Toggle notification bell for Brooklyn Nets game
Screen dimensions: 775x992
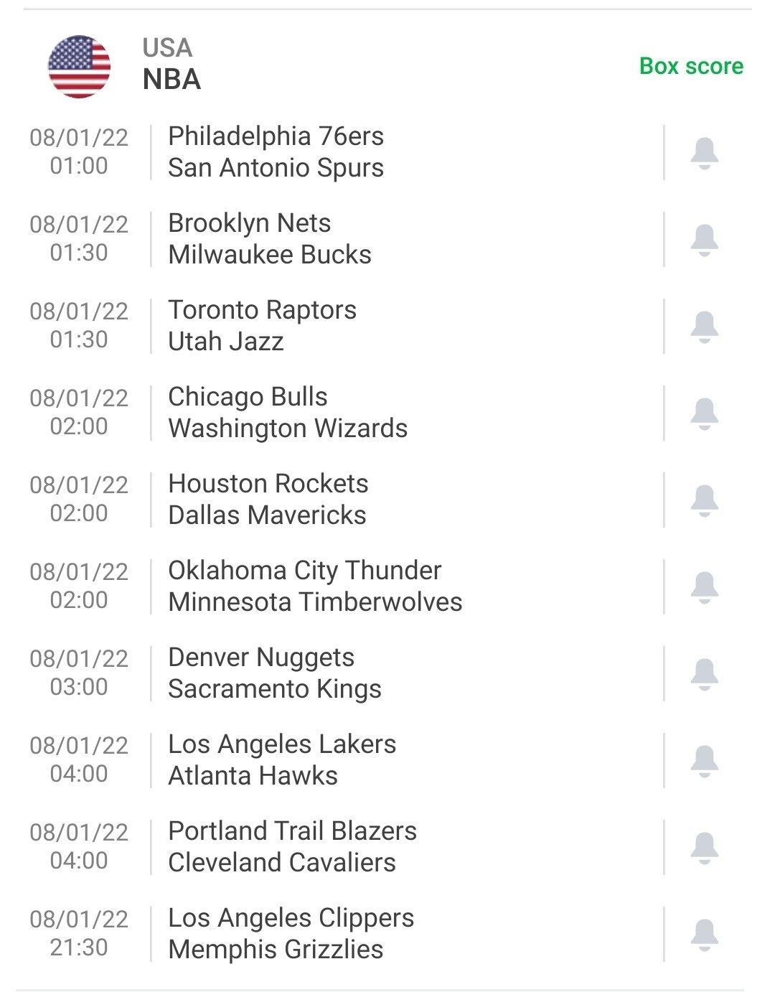(705, 240)
